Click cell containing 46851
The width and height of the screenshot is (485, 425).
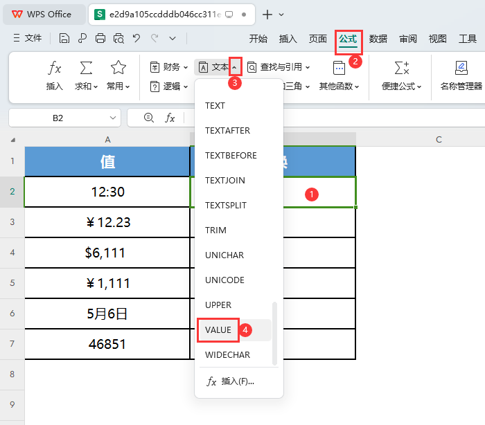click(x=107, y=344)
